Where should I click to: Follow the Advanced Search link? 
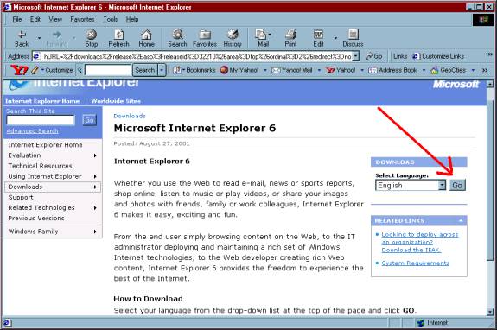(32, 130)
